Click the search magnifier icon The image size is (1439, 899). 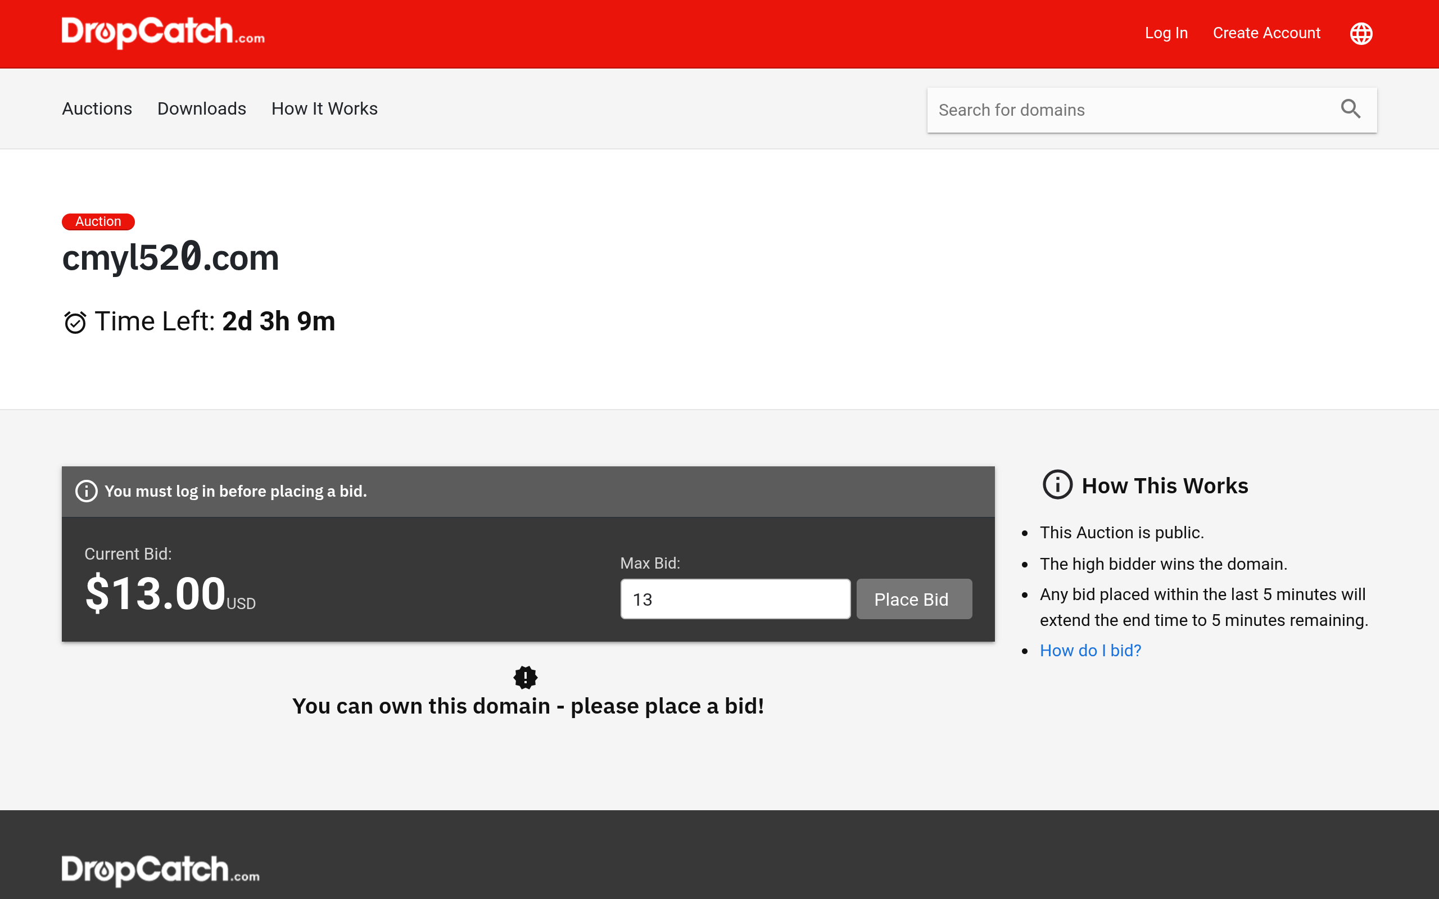pos(1350,109)
